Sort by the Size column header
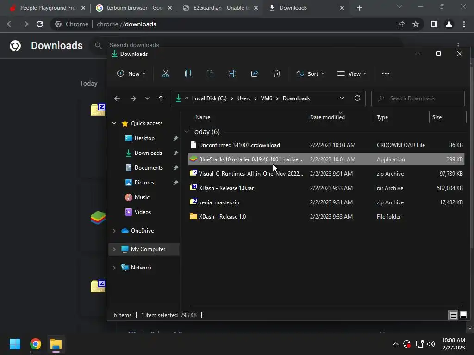This screenshot has width=474, height=355. (x=437, y=117)
